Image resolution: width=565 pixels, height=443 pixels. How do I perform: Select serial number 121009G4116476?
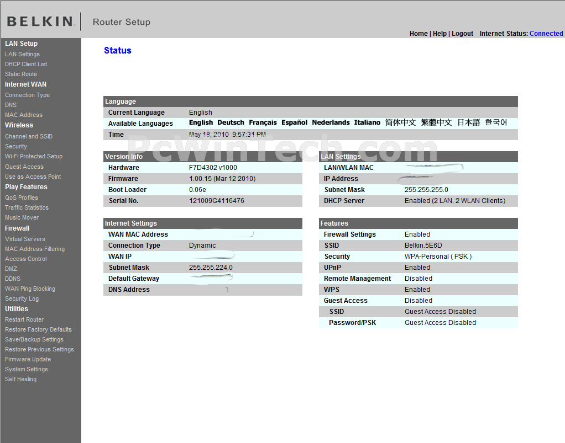click(217, 201)
